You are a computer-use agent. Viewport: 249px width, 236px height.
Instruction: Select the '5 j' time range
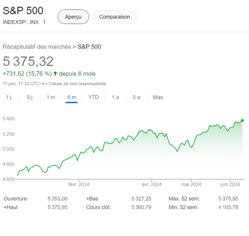click(29, 97)
